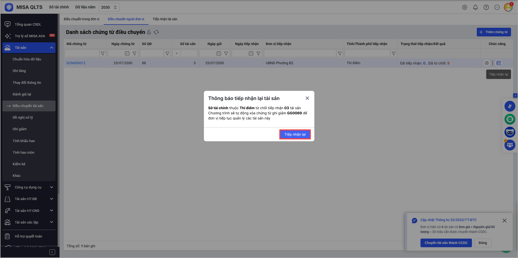This screenshot has width=518, height=258.
Task: Change year in Dữ liệu năm stepper
Action: click(x=115, y=7)
